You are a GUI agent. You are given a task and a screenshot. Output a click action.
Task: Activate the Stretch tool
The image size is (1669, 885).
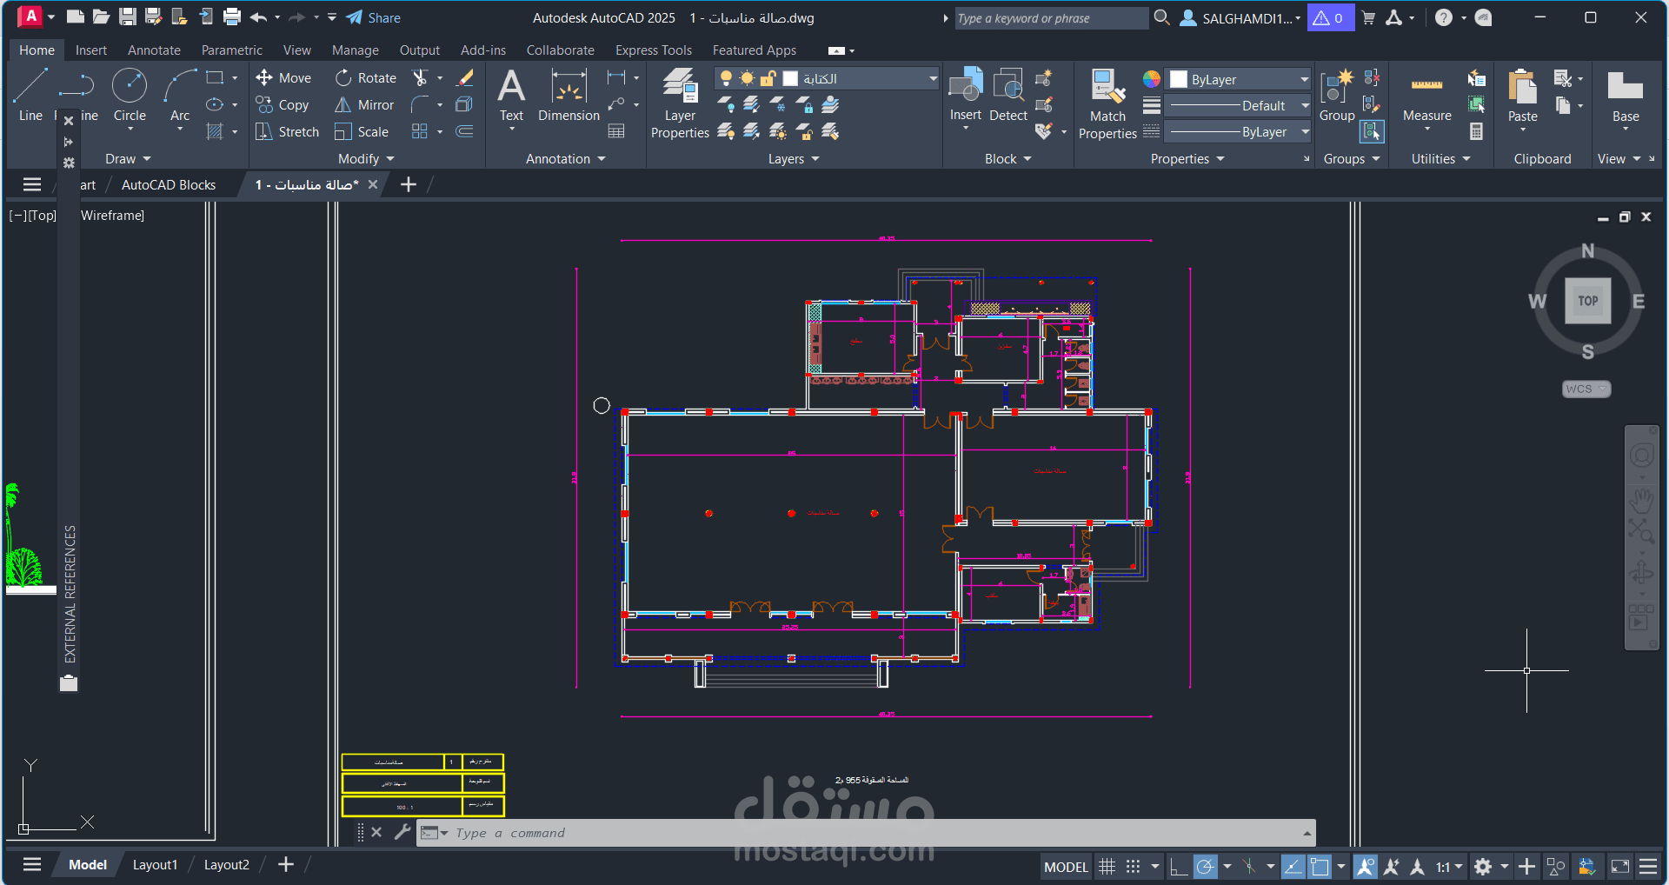(288, 132)
